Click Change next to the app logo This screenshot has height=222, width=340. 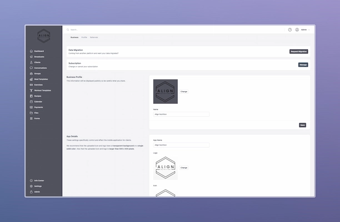[184, 168]
